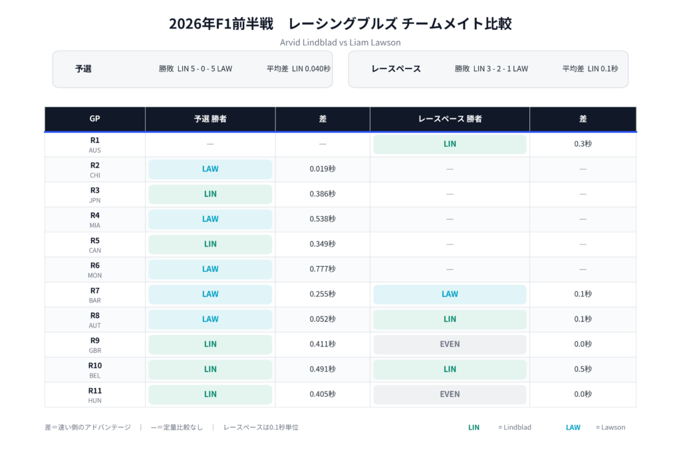Click the 0.349秒 qualifying gap
This screenshot has width=681, height=464.
point(323,244)
